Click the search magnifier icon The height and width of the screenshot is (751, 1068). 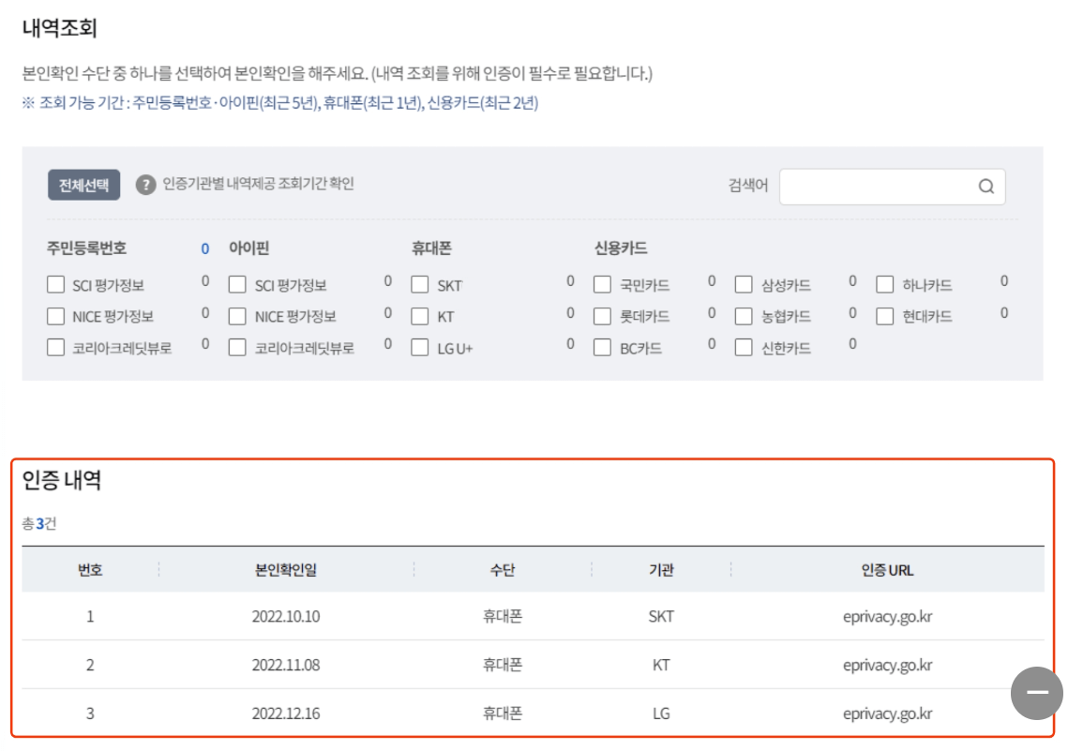point(985,187)
